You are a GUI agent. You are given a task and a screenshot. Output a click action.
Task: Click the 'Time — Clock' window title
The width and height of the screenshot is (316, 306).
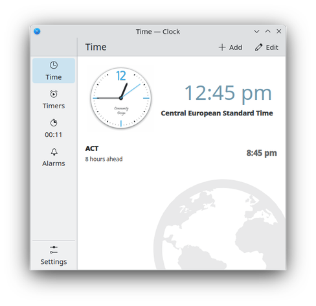(x=158, y=32)
